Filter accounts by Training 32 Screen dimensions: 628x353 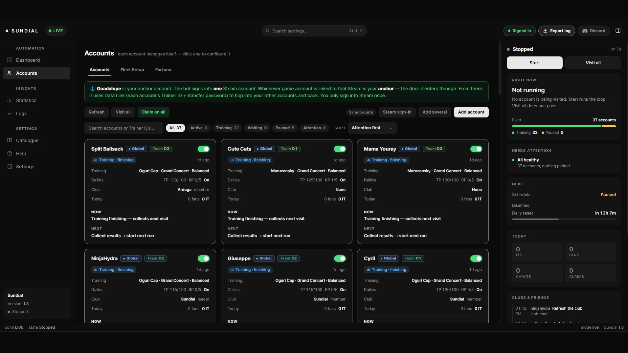[227, 128]
